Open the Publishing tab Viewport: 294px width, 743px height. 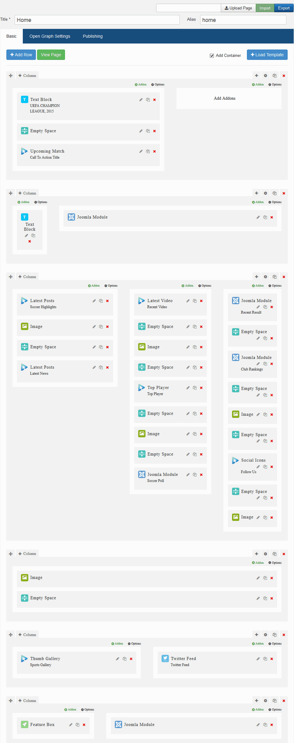point(93,36)
